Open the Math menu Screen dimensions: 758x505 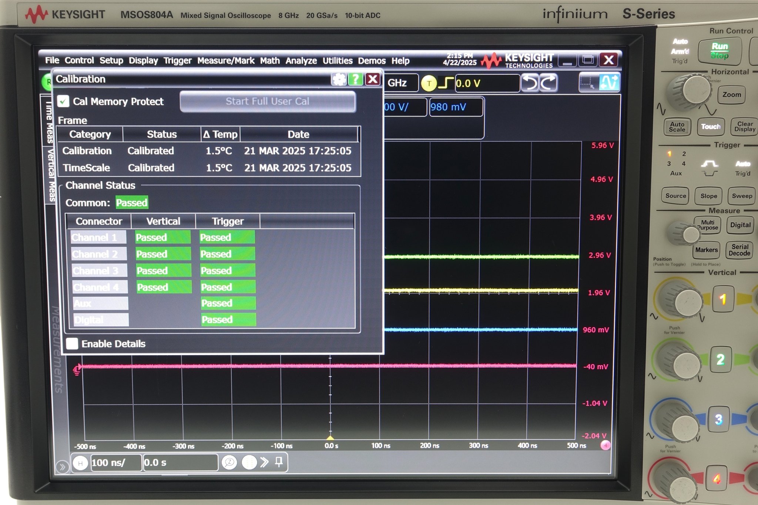click(x=270, y=60)
